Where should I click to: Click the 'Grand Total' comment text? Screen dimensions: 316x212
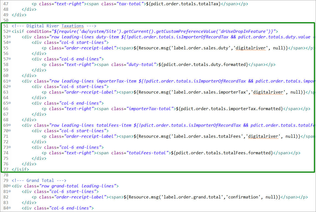point(40,181)
